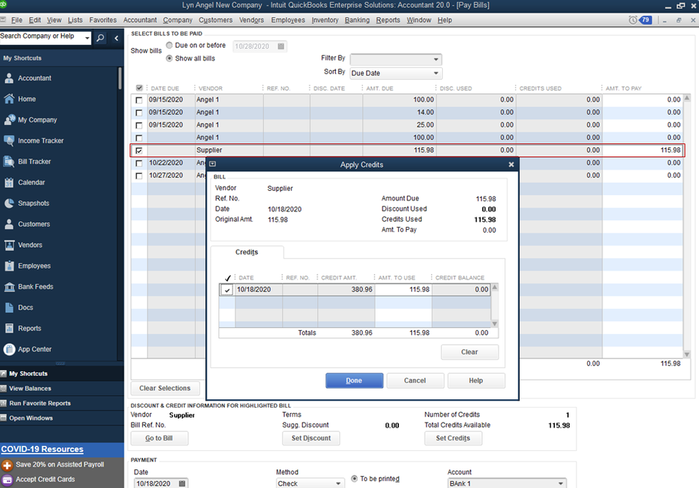Open the payment Method dropdown
The width and height of the screenshot is (699, 488).
pos(310,483)
